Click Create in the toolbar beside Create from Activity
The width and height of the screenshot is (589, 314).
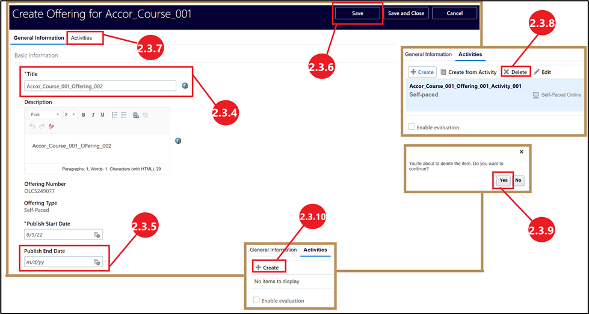point(422,72)
